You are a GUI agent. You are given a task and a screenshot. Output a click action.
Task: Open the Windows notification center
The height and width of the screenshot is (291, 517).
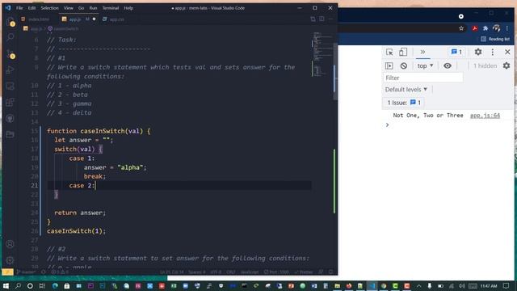pyautogui.click(x=506, y=286)
